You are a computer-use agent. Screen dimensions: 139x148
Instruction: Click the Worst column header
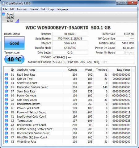(86, 70)
